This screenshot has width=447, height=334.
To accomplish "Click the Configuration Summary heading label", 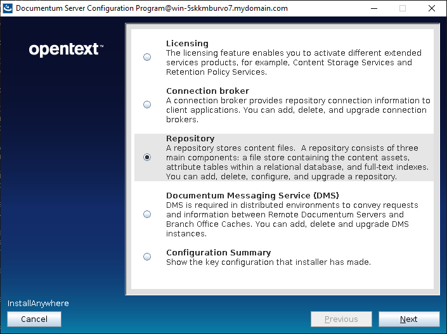I will coord(218,253).
